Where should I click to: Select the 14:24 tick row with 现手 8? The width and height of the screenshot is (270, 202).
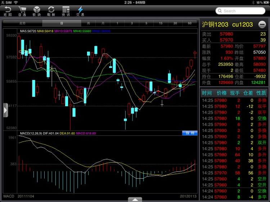tap(234, 197)
